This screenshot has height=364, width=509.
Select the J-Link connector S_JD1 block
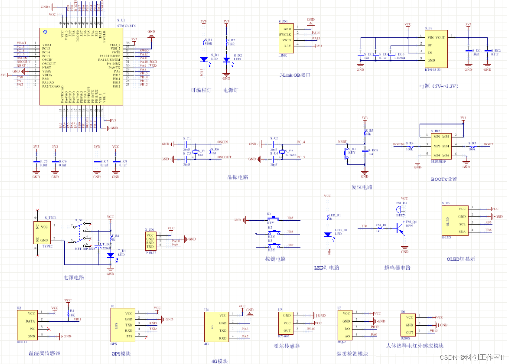(286, 38)
